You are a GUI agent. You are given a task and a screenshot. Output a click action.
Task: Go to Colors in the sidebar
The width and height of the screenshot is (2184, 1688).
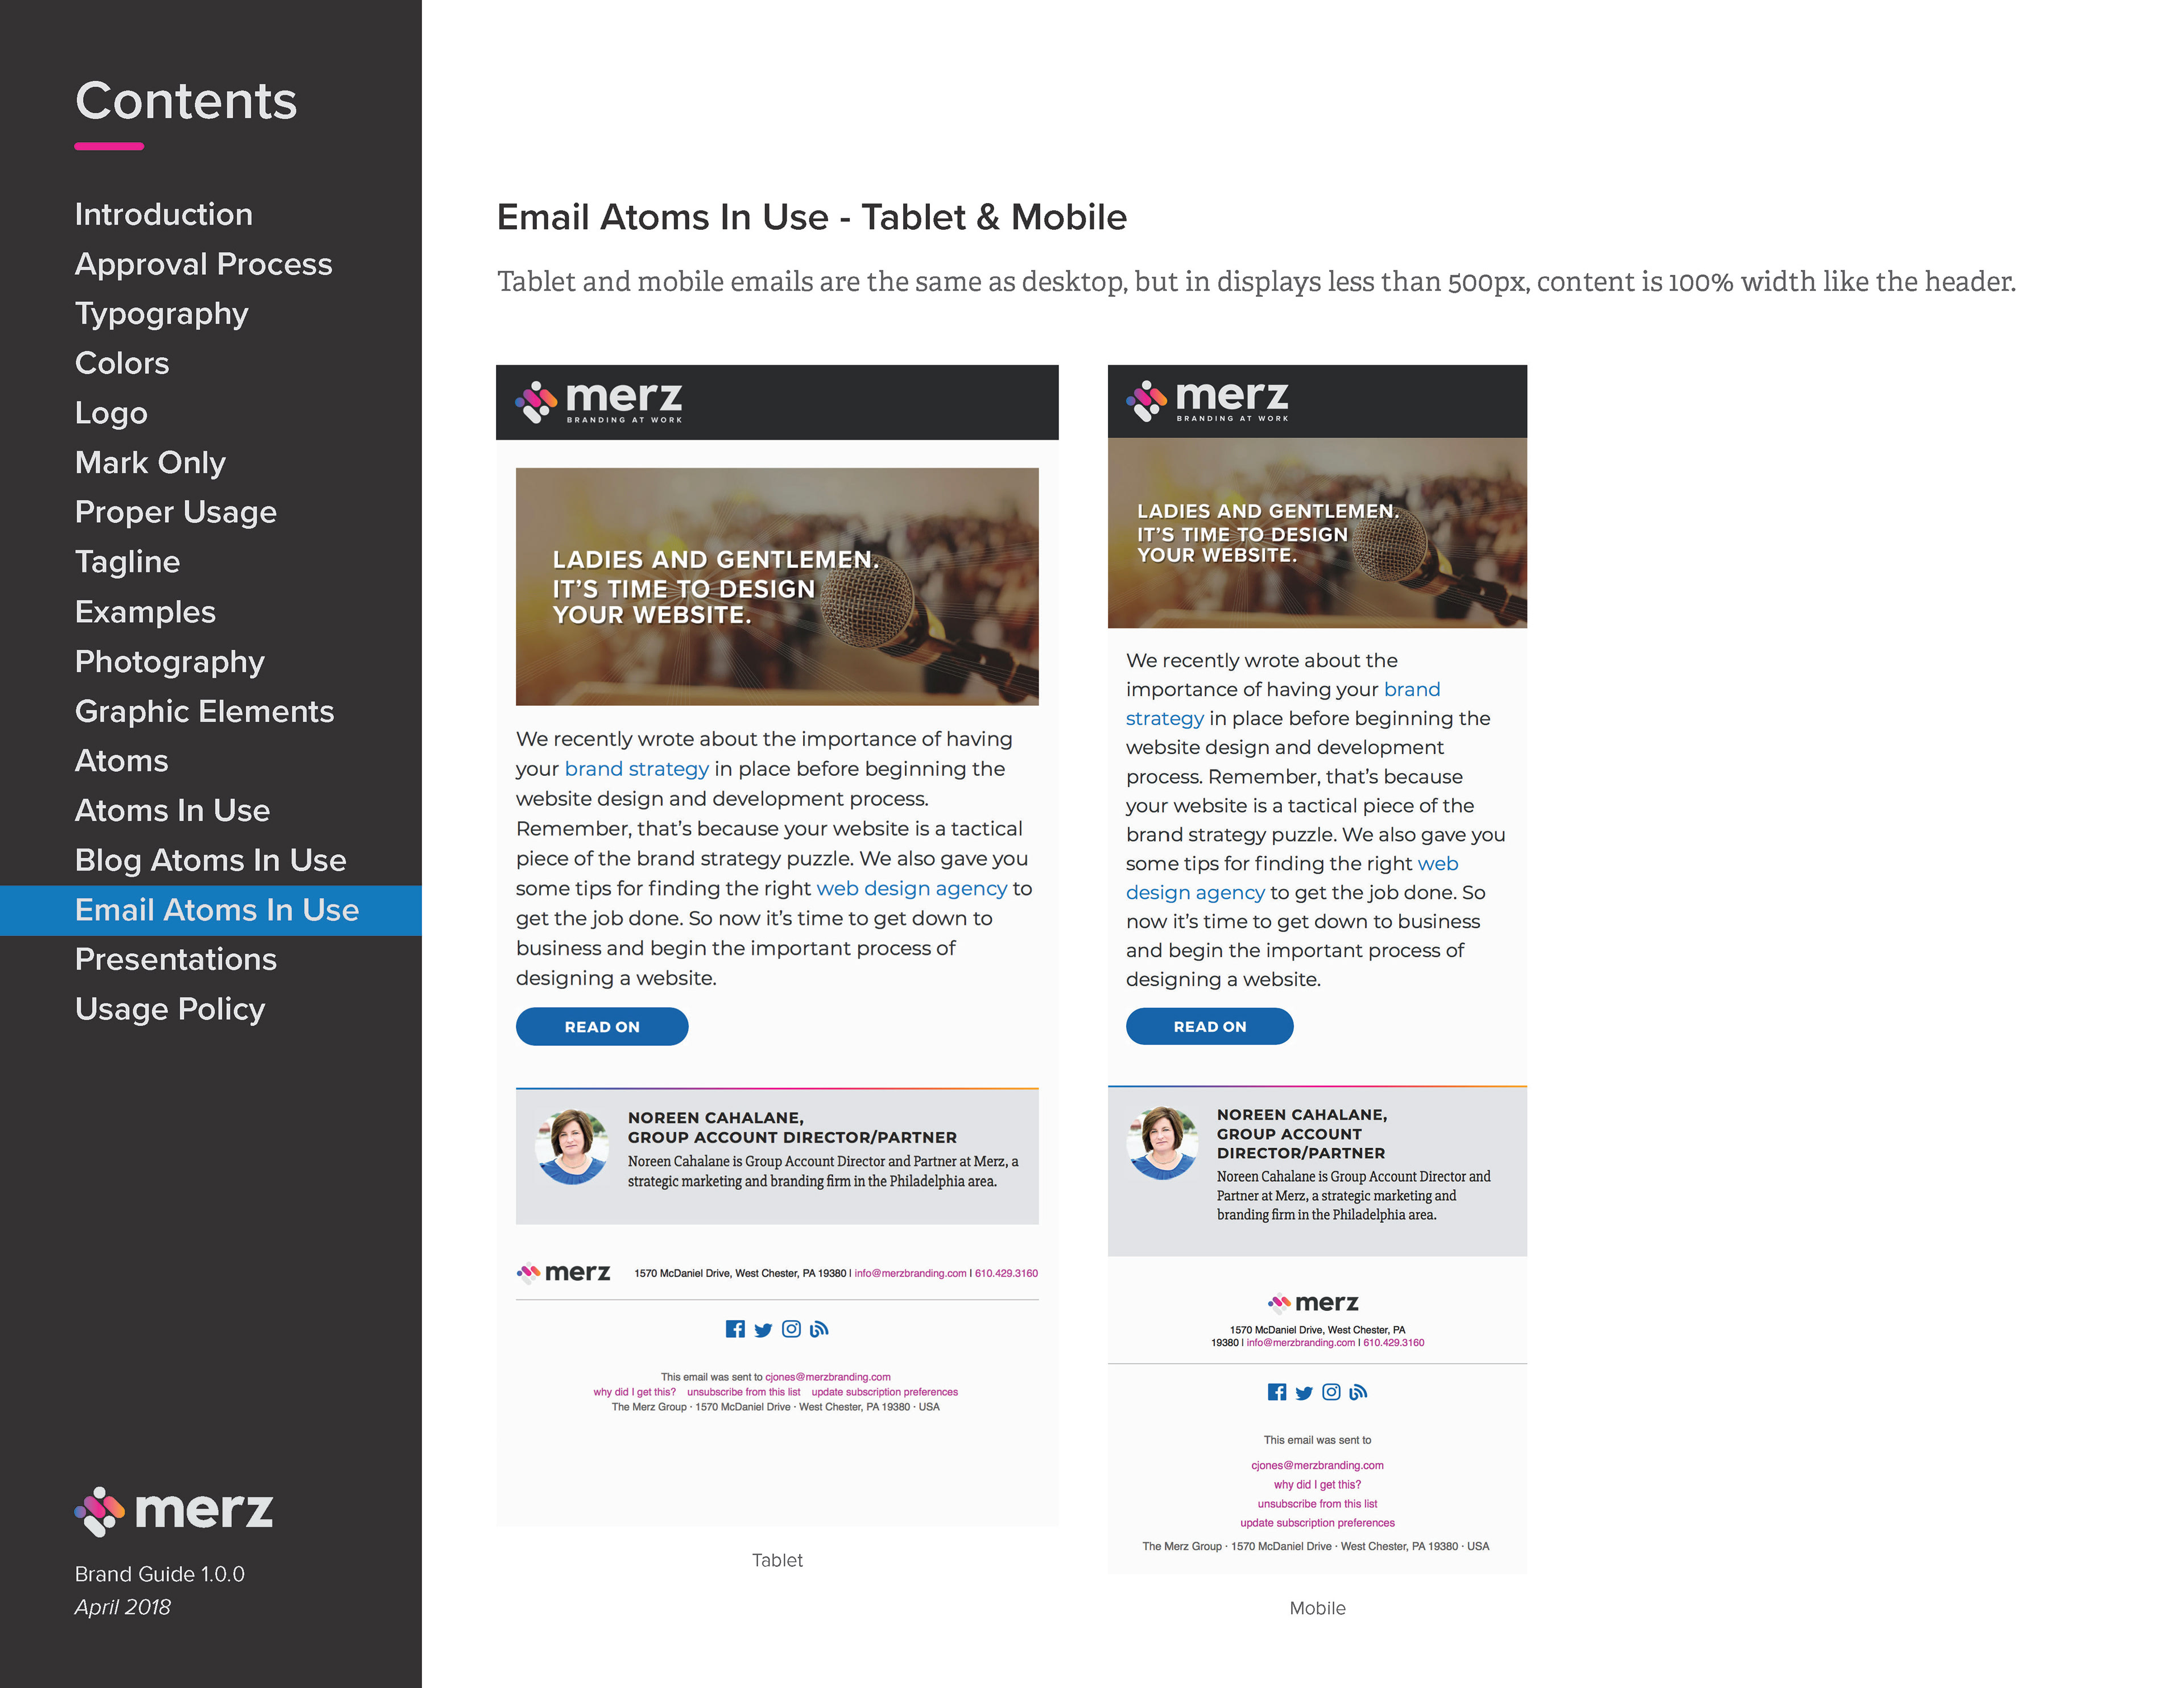tap(122, 363)
